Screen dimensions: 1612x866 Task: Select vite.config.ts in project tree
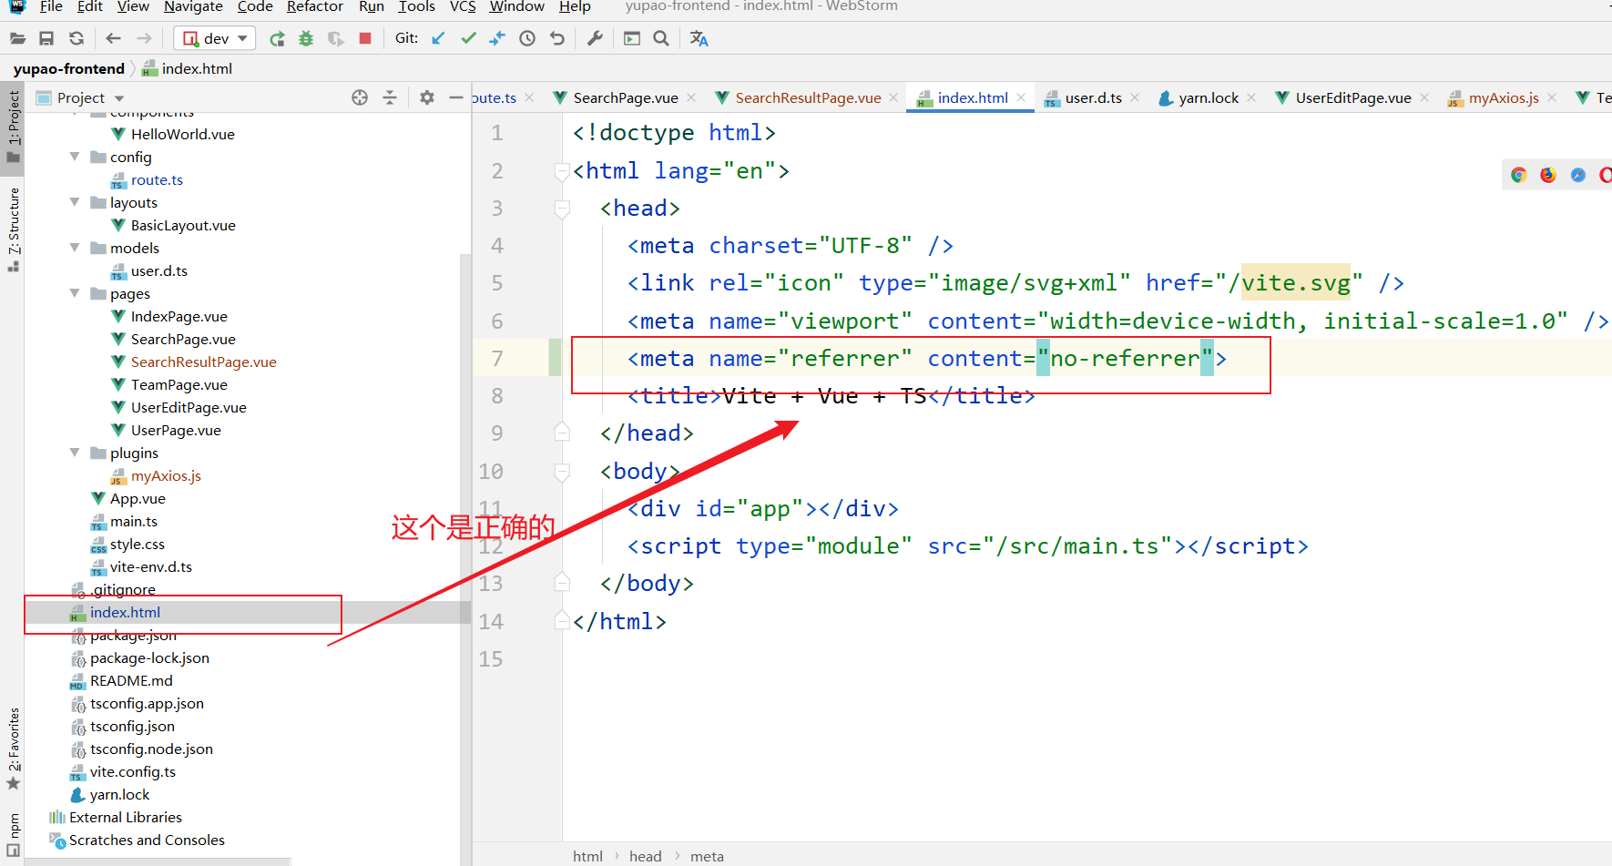click(133, 771)
